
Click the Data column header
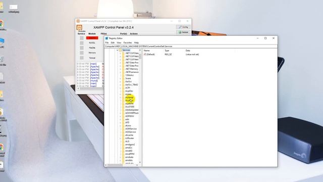(188, 51)
